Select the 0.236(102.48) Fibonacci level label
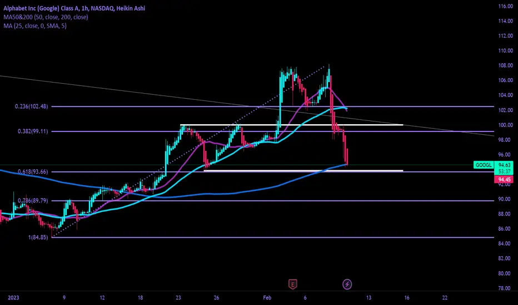Image resolution: width=518 pixels, height=305 pixels. coord(31,106)
